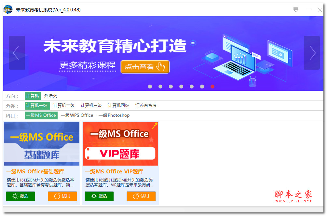Advance to the next banner slide
Screen dimensions: 327x216
(312, 53)
